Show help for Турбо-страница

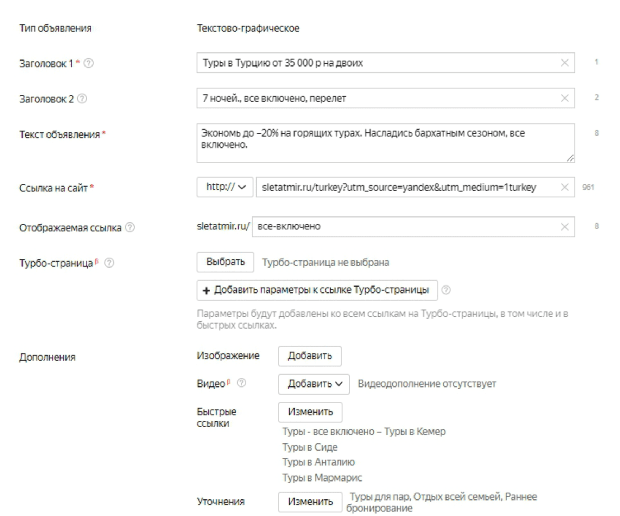(x=109, y=263)
